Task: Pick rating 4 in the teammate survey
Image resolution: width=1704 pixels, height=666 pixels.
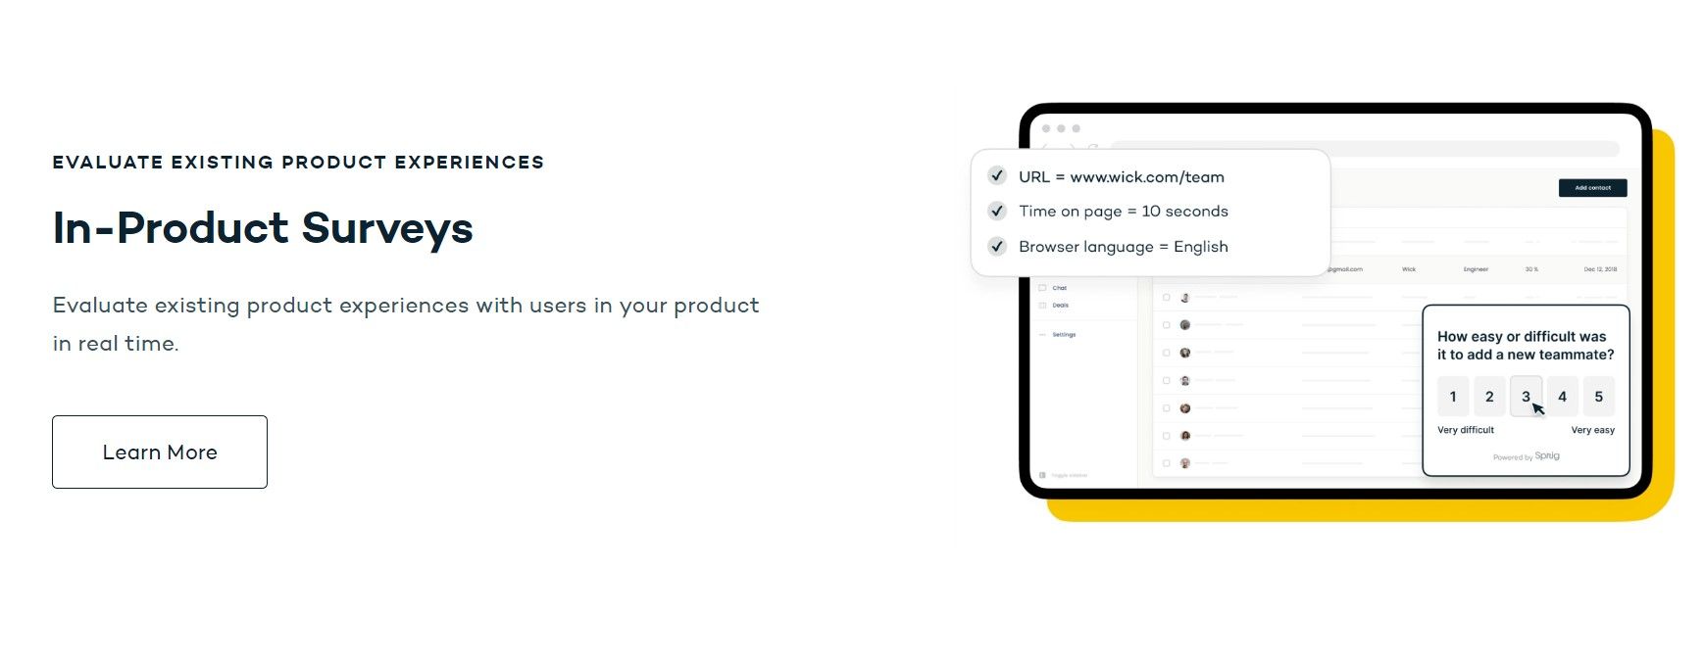Action: [x=1563, y=397]
